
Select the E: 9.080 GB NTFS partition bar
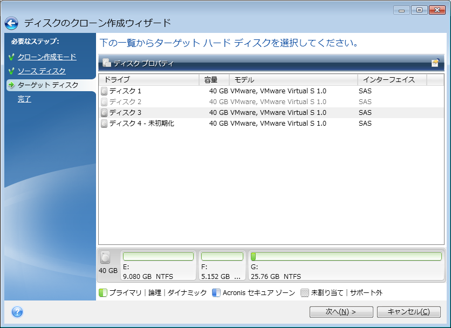[158, 266]
